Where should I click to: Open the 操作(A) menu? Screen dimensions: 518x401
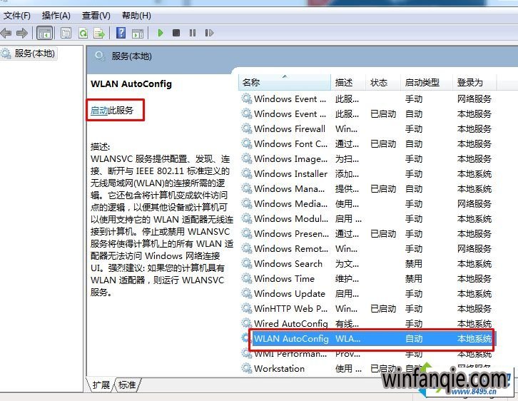click(x=56, y=16)
